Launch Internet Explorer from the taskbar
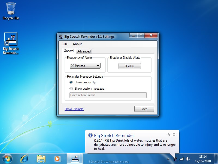Screen dimensions: 218x164 [24, 159]
